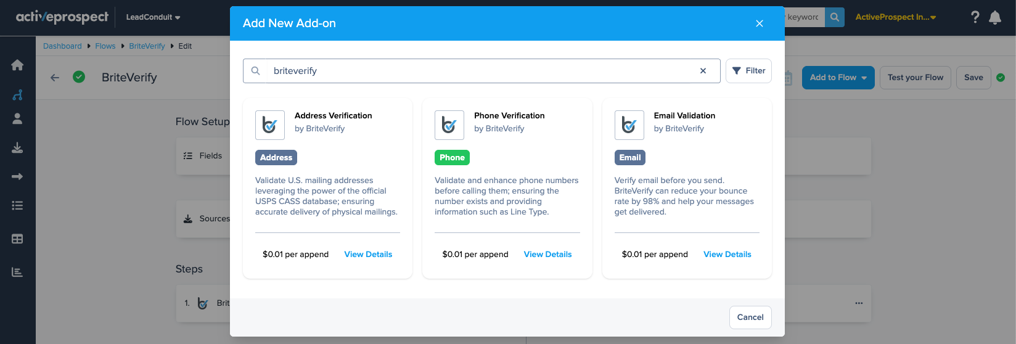This screenshot has width=1016, height=344.
Task: Open the flows icon in the sidebar
Action: pyautogui.click(x=17, y=95)
